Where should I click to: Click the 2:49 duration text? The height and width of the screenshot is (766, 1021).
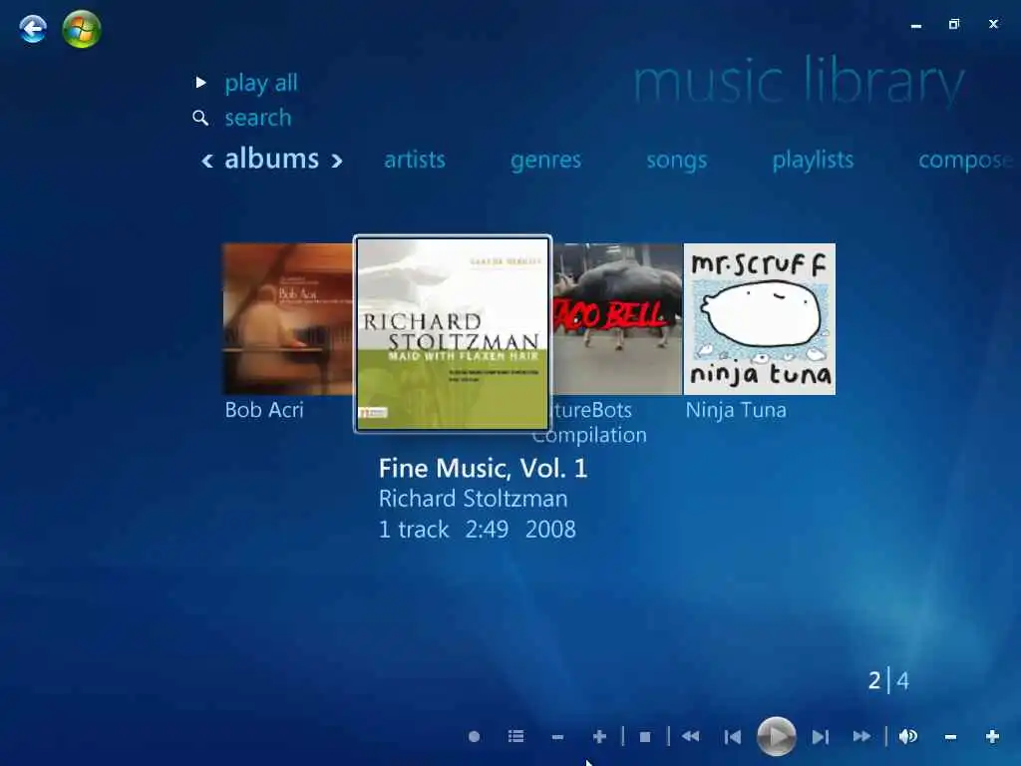(x=487, y=529)
